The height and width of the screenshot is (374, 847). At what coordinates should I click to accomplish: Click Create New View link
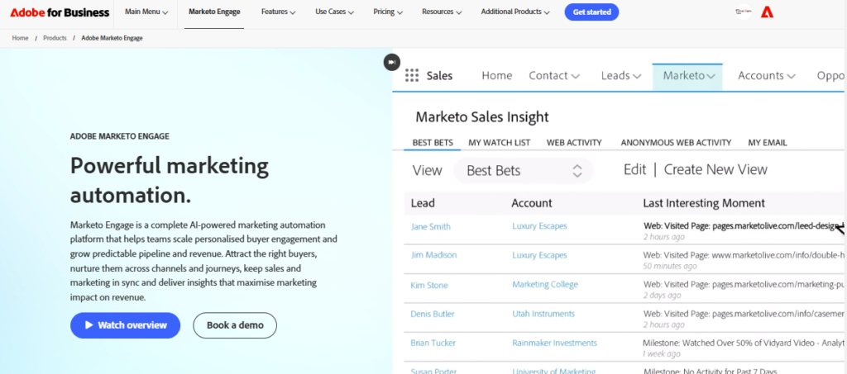point(715,170)
